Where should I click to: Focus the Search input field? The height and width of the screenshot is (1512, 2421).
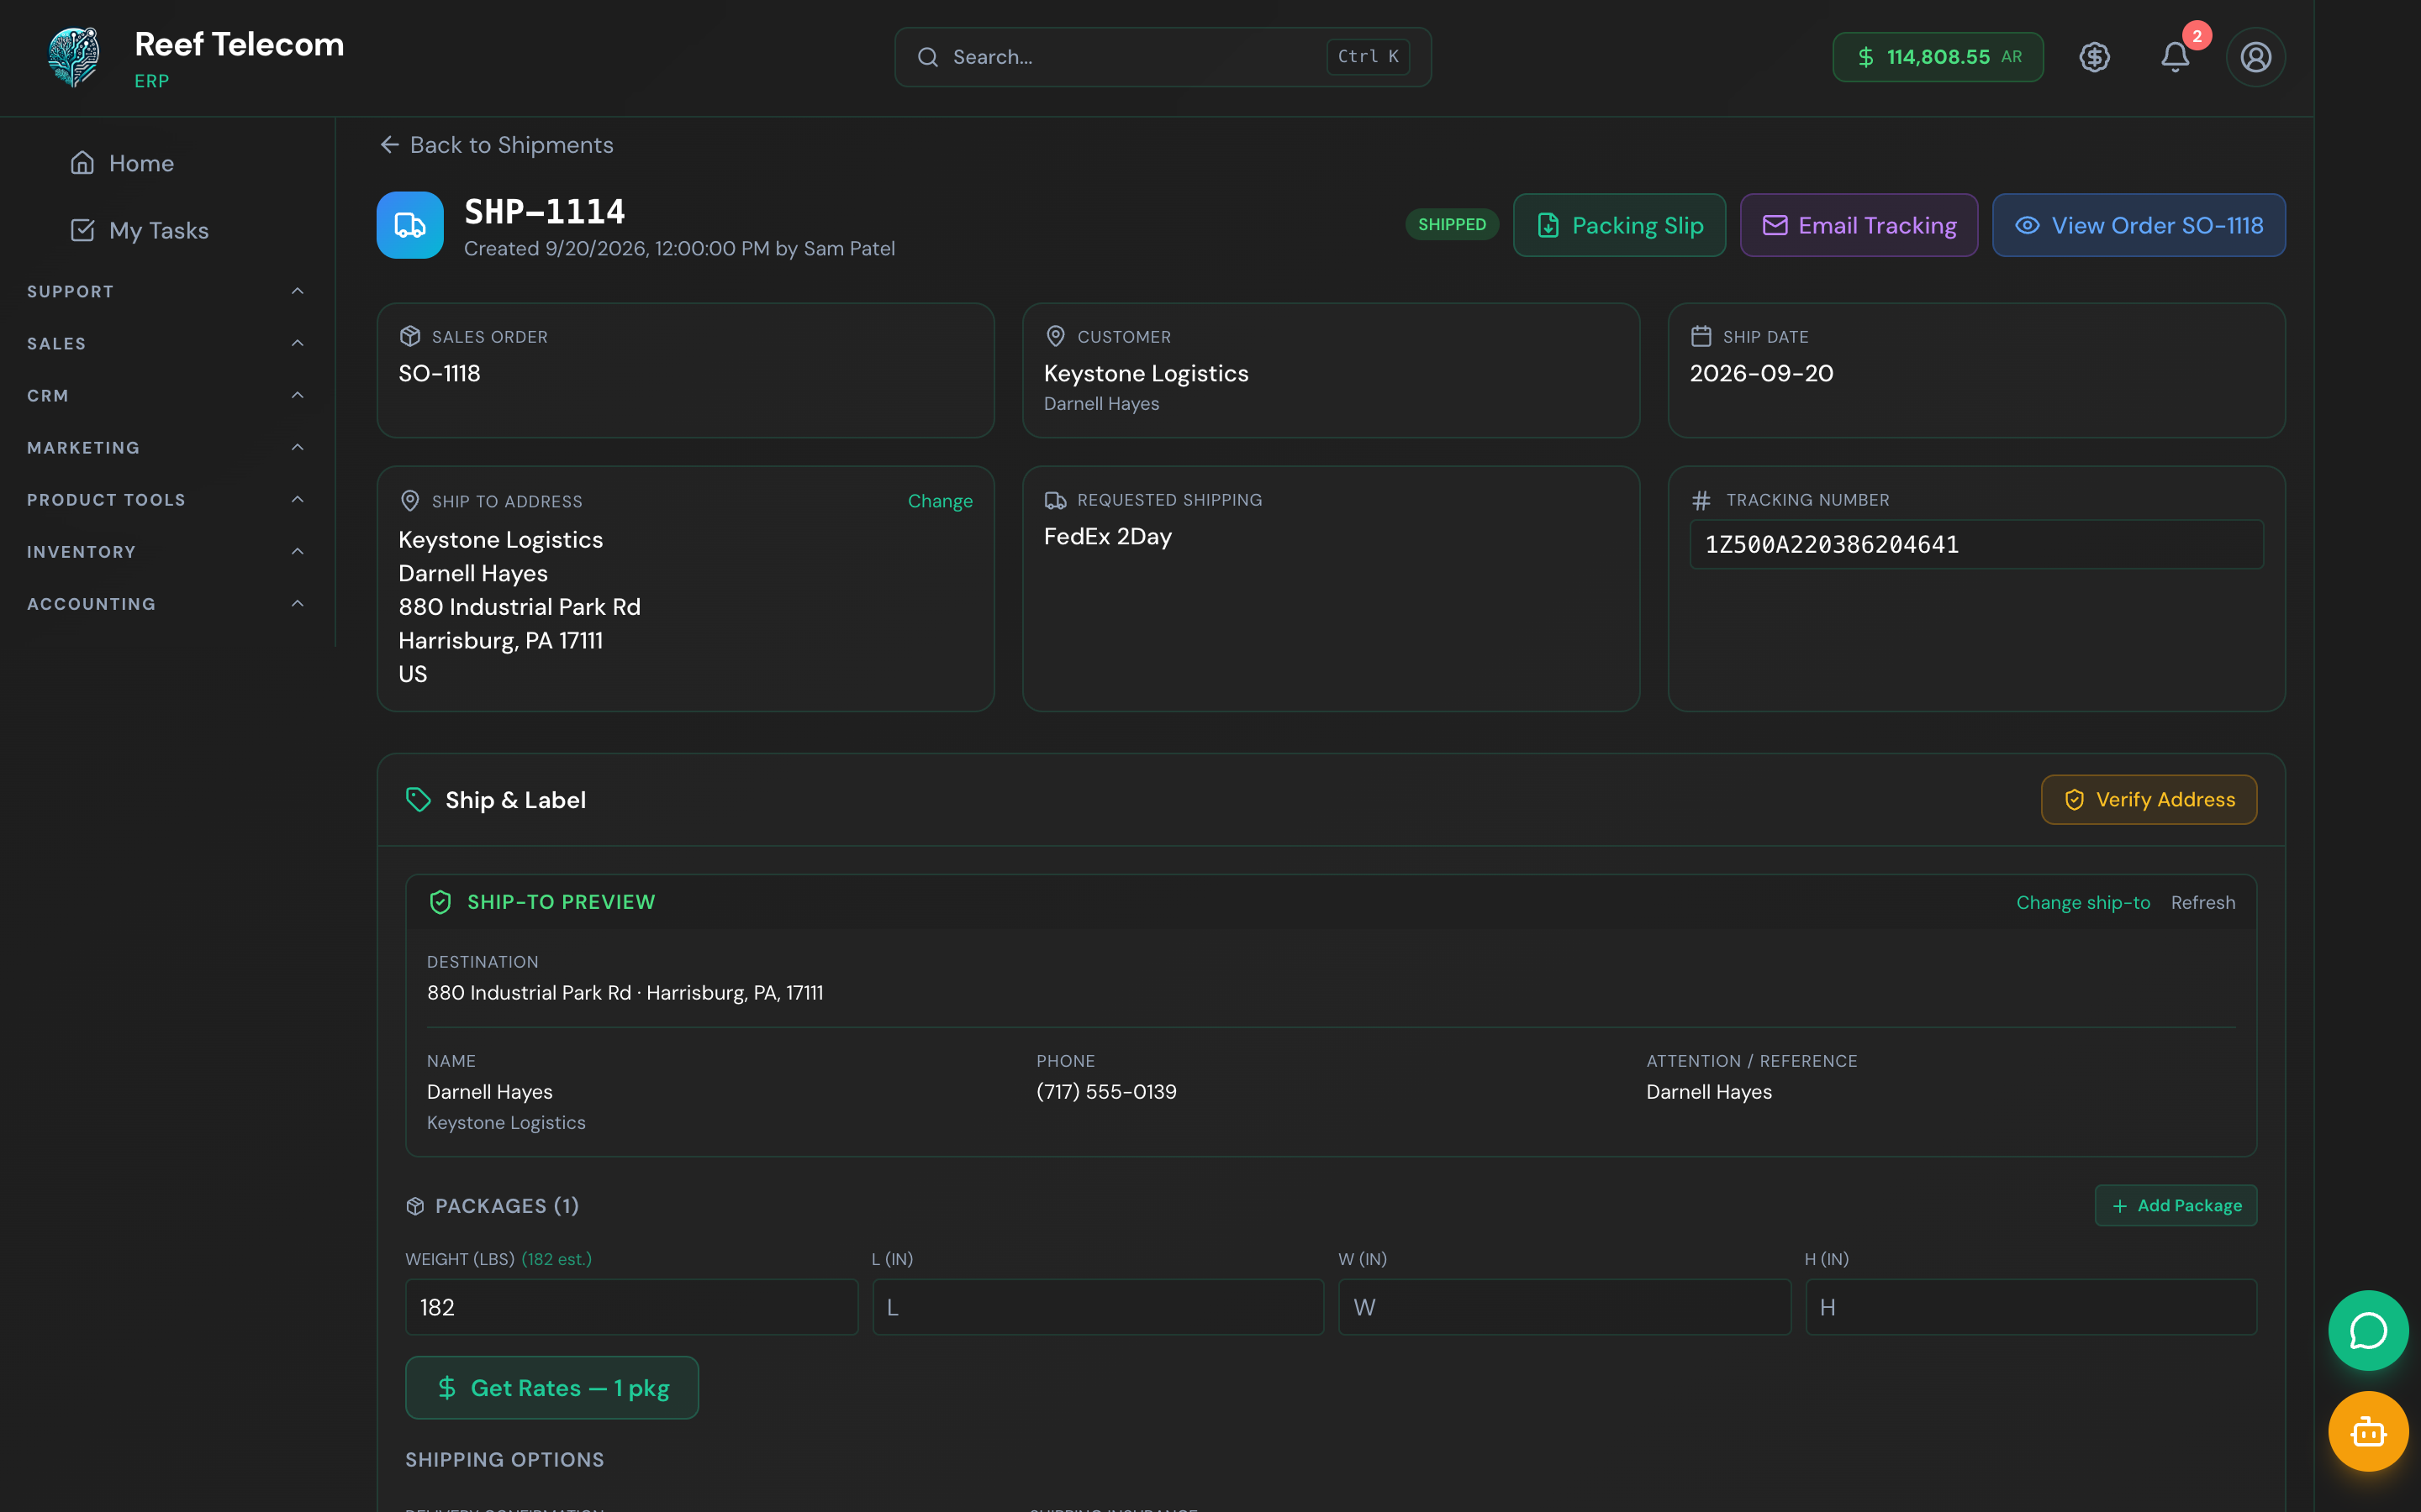1163,57
